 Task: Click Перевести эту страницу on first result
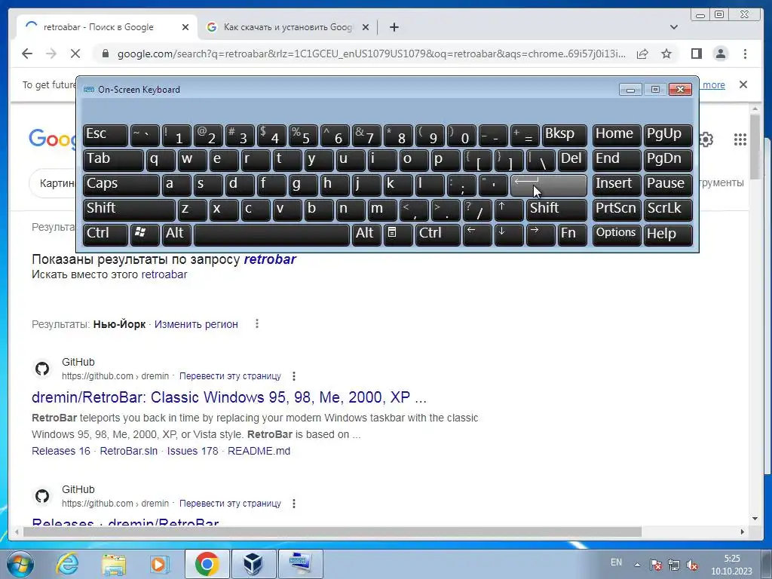(230, 376)
